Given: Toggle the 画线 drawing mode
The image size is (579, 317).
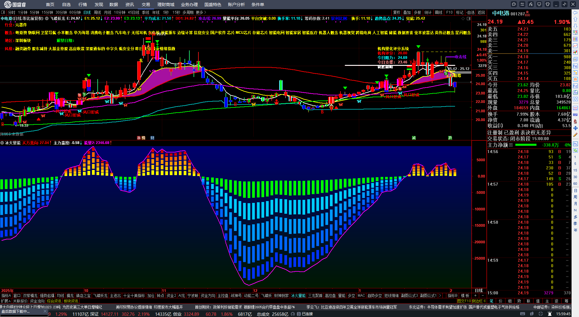Looking at the screenshot, I should pyautogui.click(x=439, y=12).
